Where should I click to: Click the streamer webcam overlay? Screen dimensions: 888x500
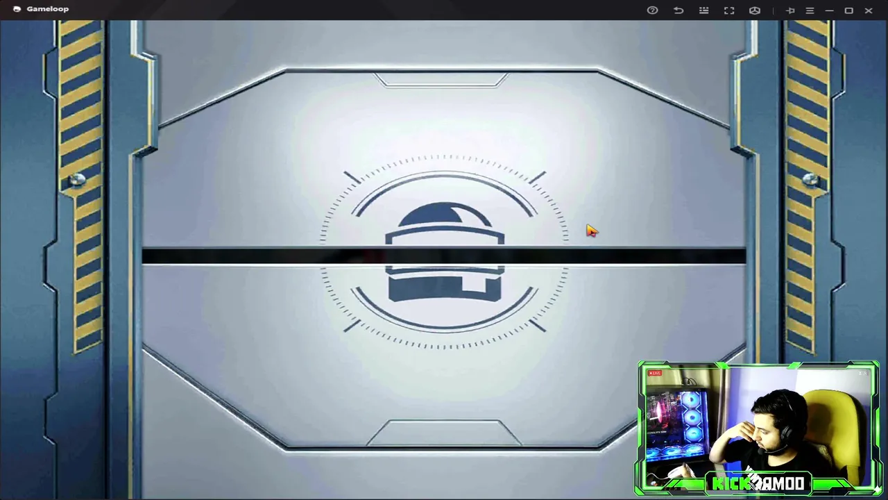click(758, 428)
